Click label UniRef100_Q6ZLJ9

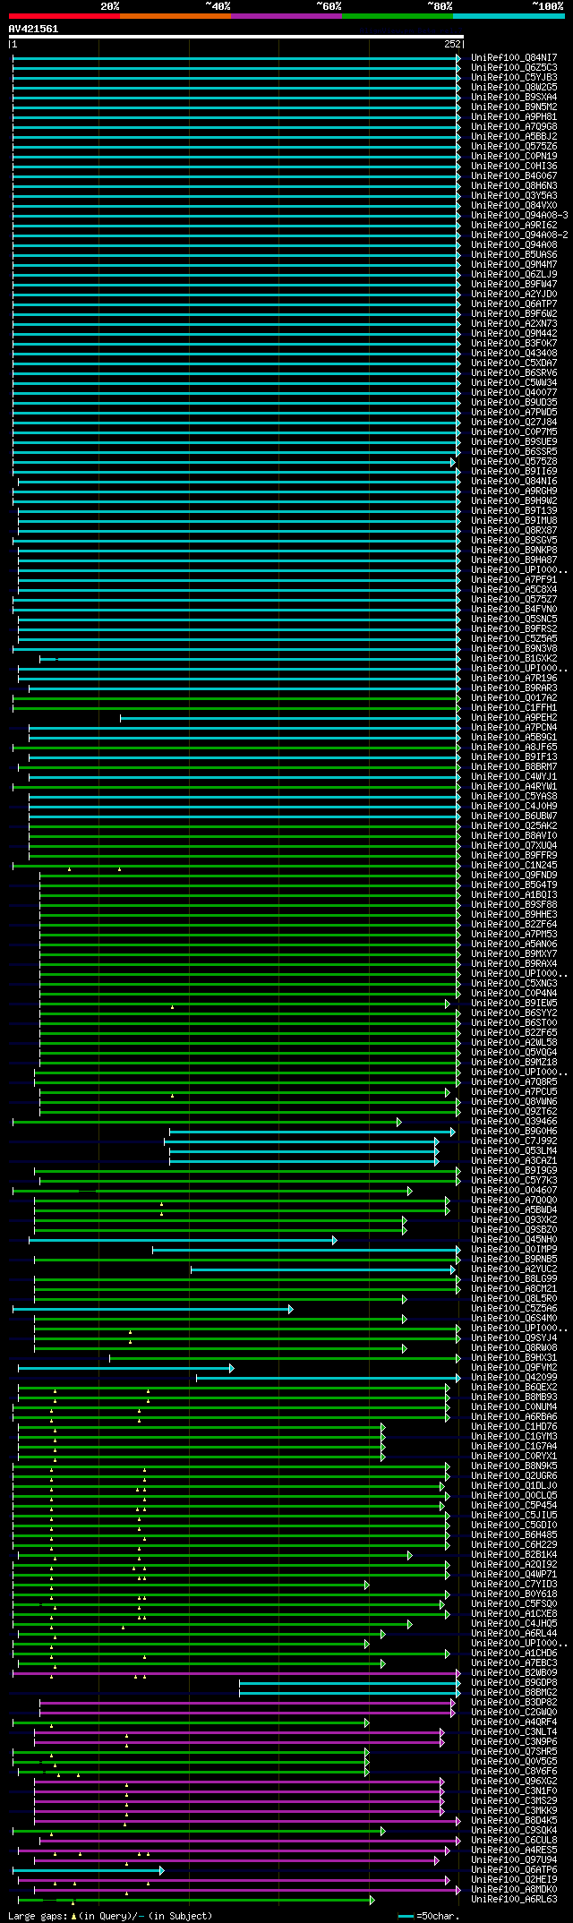pos(514,274)
